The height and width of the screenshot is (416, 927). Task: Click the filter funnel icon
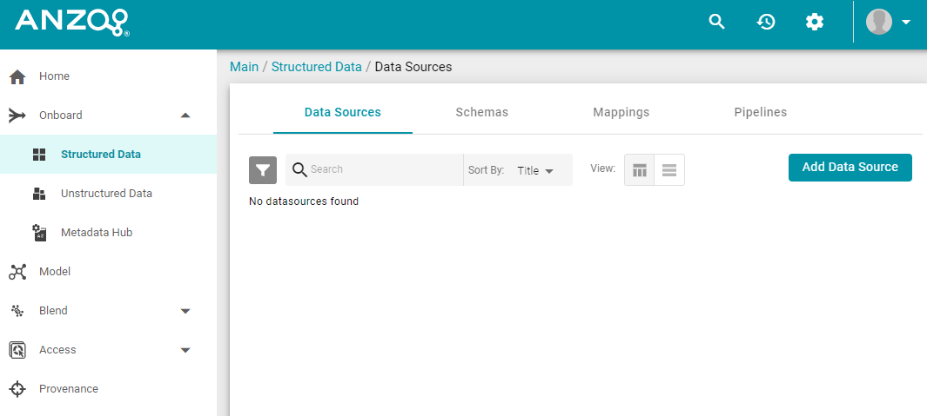tap(263, 170)
